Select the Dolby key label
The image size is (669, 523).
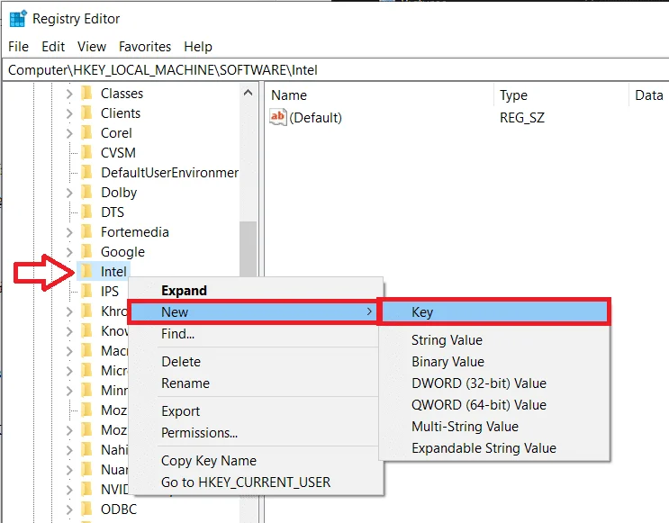[x=119, y=193]
